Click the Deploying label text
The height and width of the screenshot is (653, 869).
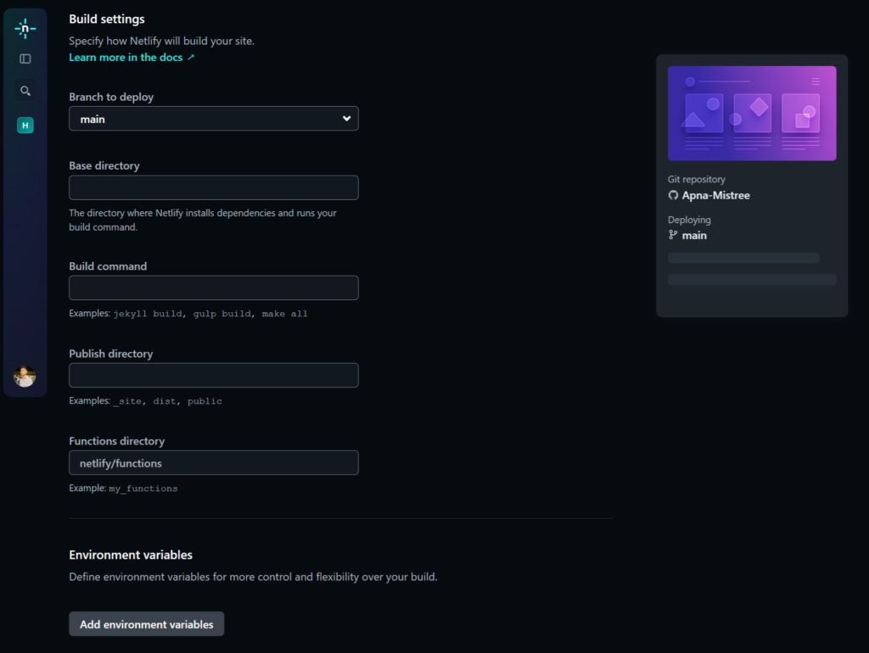point(689,220)
